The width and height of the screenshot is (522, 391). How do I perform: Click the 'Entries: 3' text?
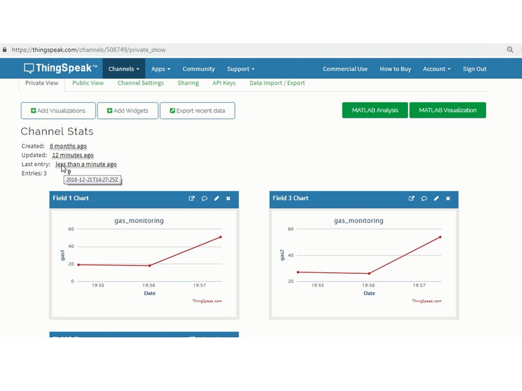point(34,173)
